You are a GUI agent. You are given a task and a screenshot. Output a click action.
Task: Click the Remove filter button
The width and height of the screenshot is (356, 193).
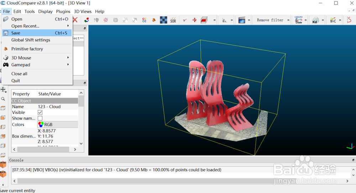tap(270, 20)
